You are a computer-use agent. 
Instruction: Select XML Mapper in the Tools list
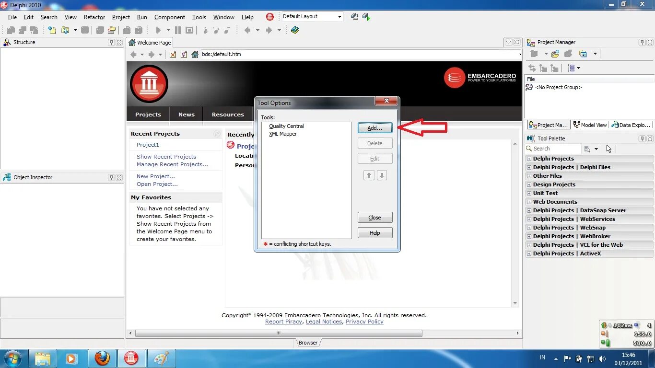tap(283, 134)
